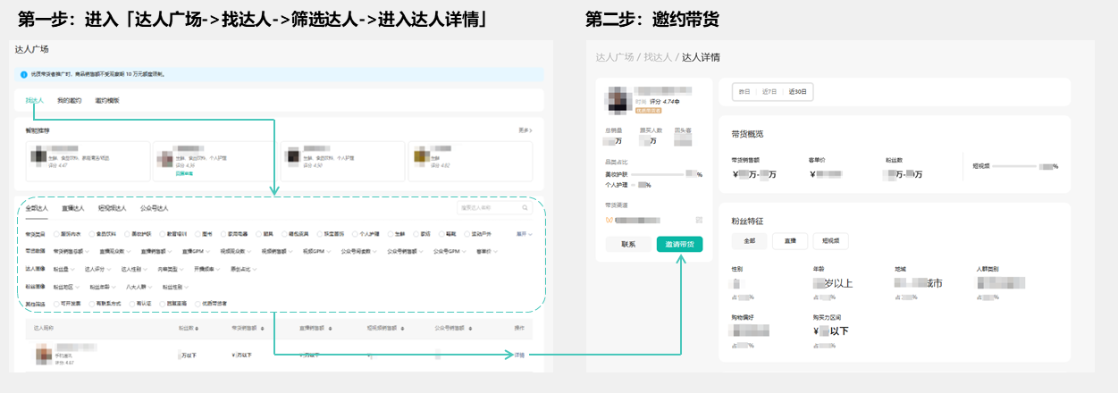Tick the 图书 category checkbox
This screenshot has height=393, width=1118.
(x=196, y=234)
